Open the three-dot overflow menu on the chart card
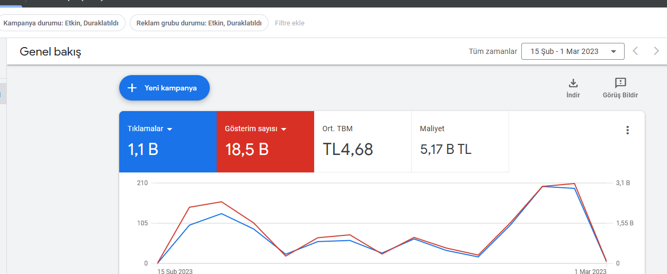Viewport: 667px width, 274px height. pos(628,130)
